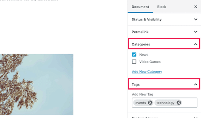Click the Video Games category label
This screenshot has height=118, width=201.
[150, 62]
